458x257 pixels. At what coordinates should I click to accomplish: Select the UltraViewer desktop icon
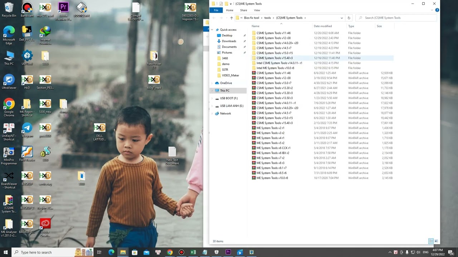click(x=9, y=82)
